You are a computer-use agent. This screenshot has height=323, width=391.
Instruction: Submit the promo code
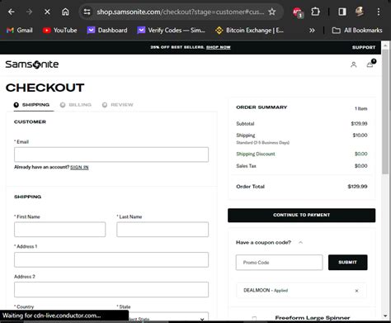[x=347, y=263]
